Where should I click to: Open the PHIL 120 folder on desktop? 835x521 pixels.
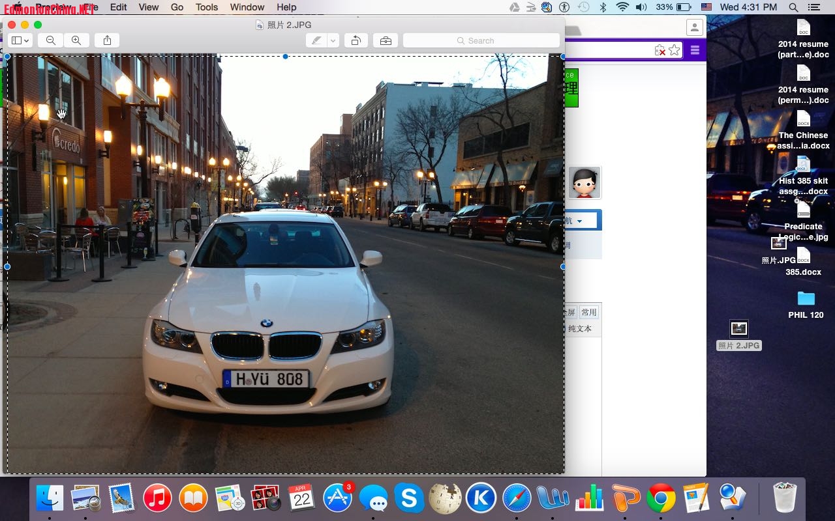point(806,299)
